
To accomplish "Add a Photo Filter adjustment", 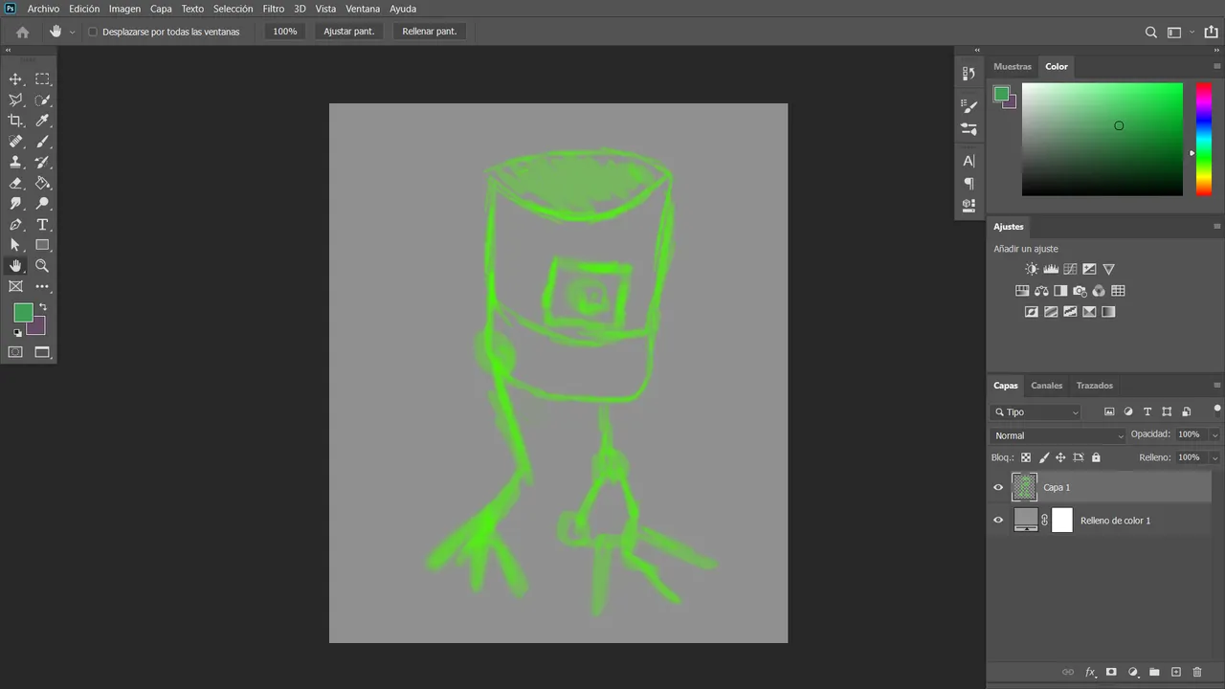I will [x=1080, y=291].
